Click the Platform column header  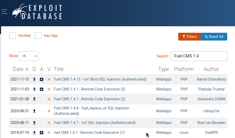tap(184, 69)
